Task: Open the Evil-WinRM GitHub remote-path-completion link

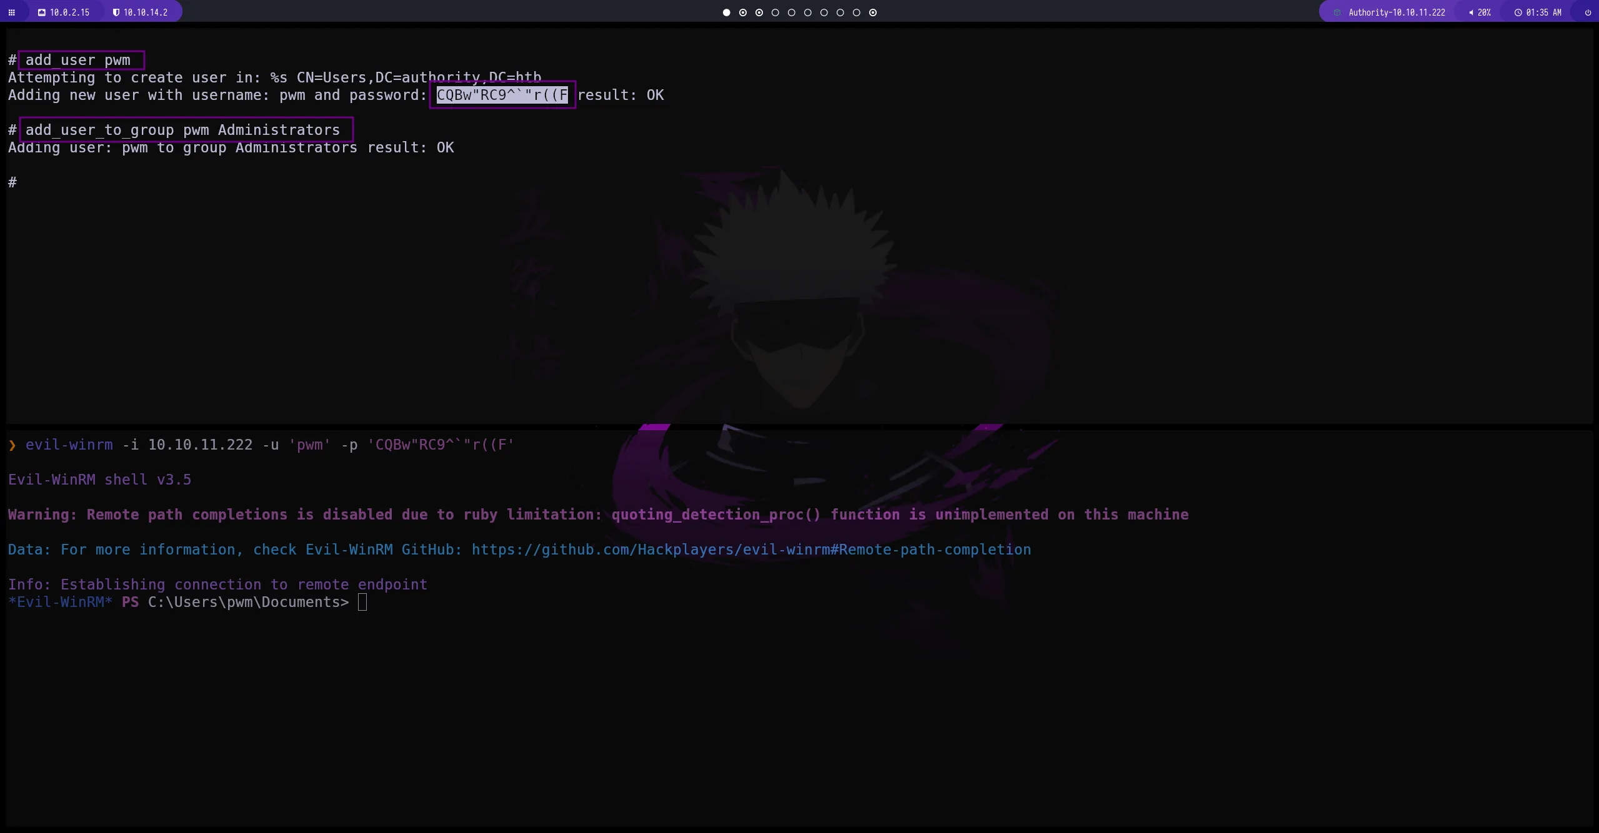Action: 750,550
